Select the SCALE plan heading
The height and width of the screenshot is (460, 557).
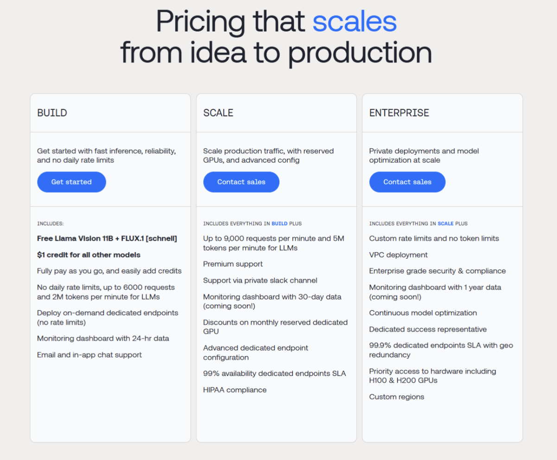pos(218,113)
